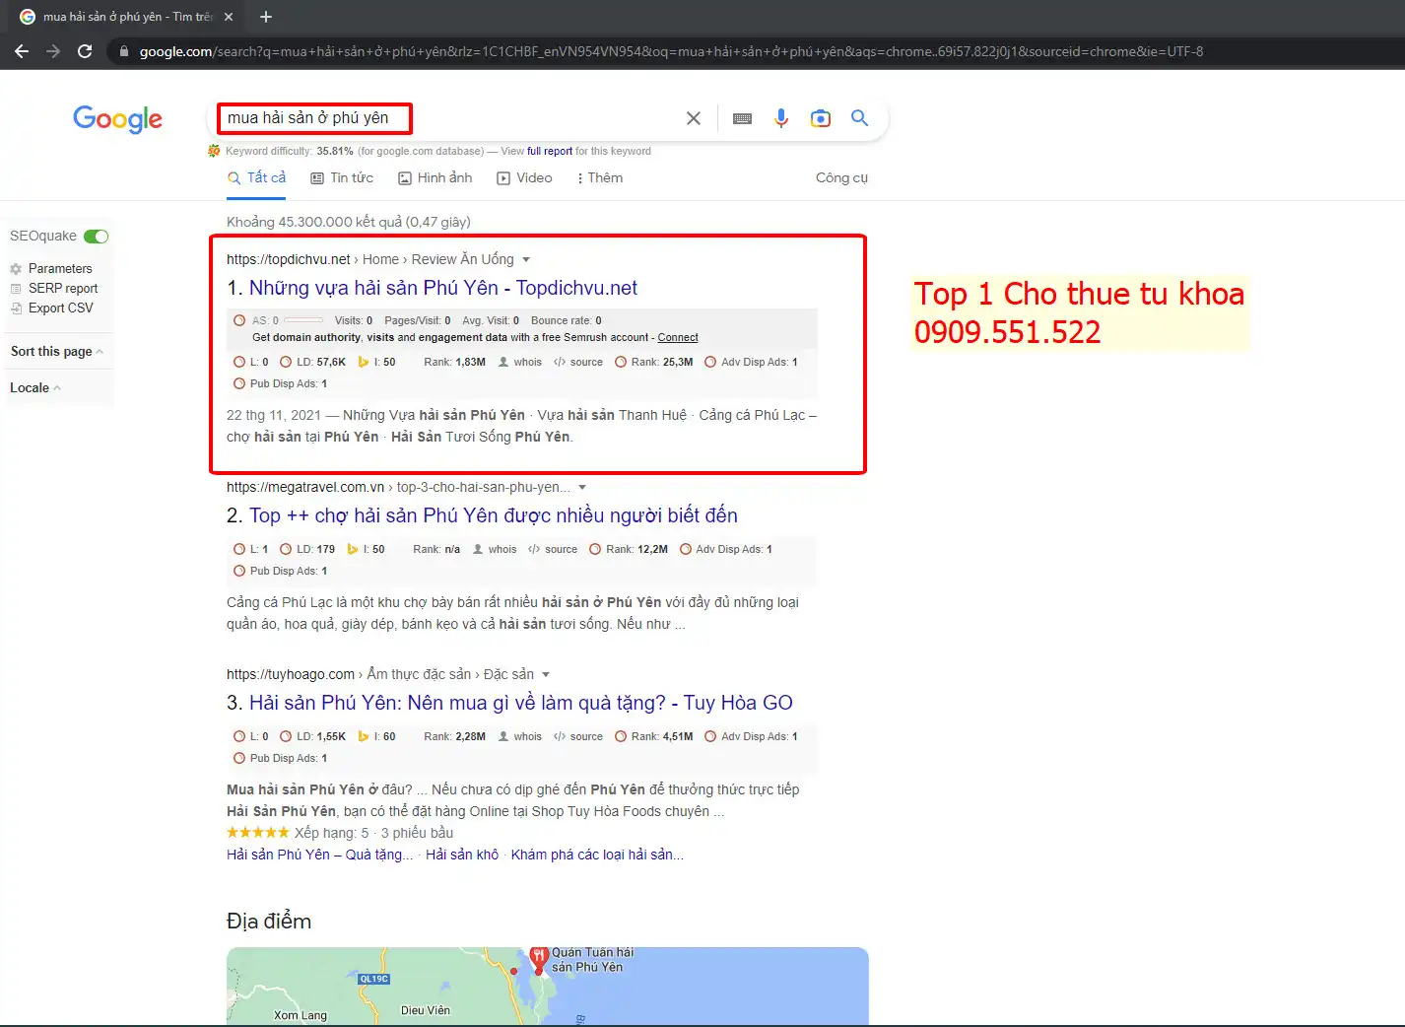
Task: Click the 'Quán Tuấn hải sản Phú Yên' map pin
Action: 539,958
